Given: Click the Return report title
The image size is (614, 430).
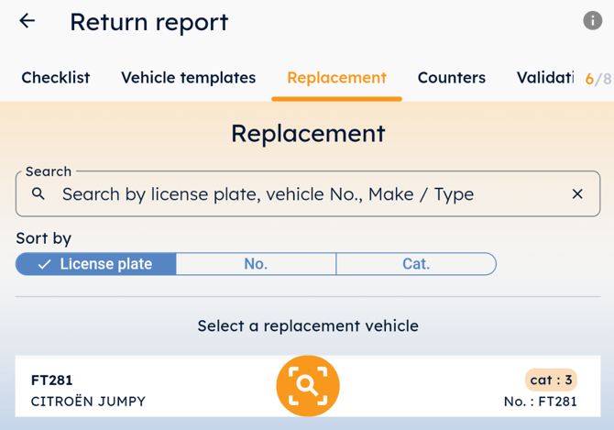Looking at the screenshot, I should pyautogui.click(x=148, y=22).
